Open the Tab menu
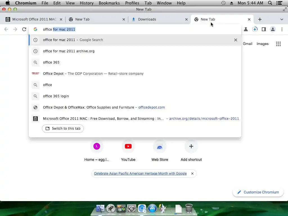The width and height of the screenshot is (288, 216). (148, 3)
